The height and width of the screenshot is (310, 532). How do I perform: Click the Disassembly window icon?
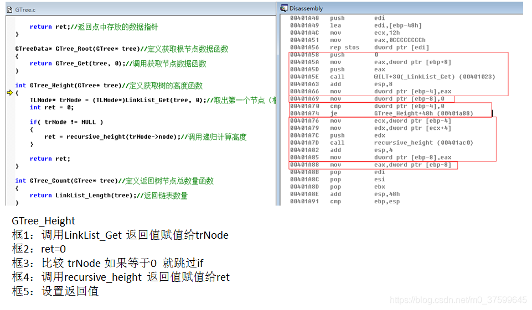(283, 8)
